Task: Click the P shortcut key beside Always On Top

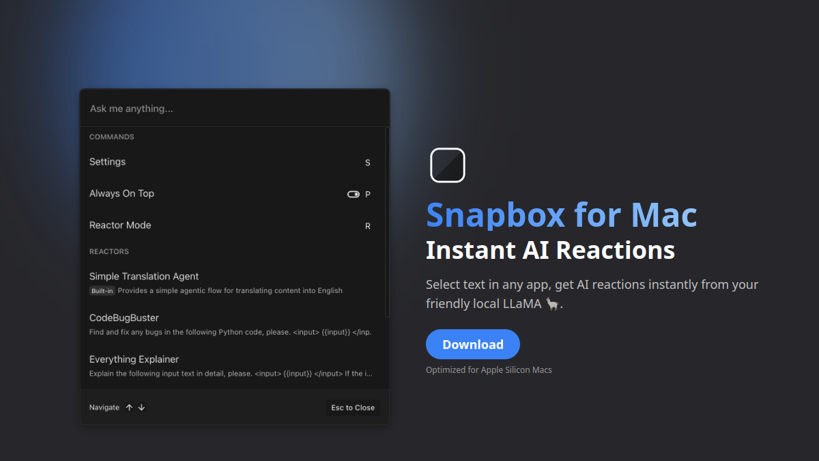Action: click(368, 195)
